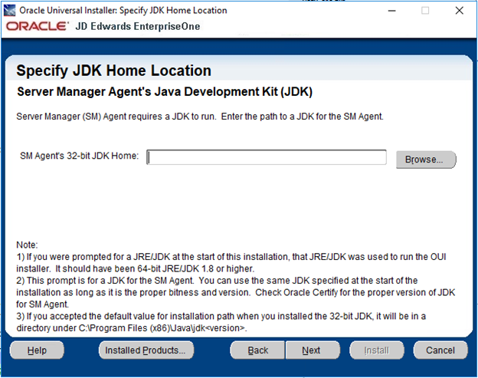This screenshot has width=478, height=378.
Task: Click the disabled Install button
Action: (377, 350)
